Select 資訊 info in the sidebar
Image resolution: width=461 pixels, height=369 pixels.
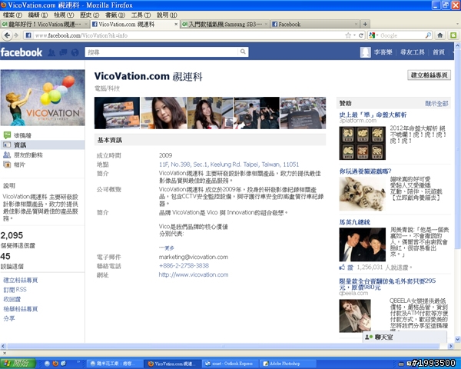(42, 145)
